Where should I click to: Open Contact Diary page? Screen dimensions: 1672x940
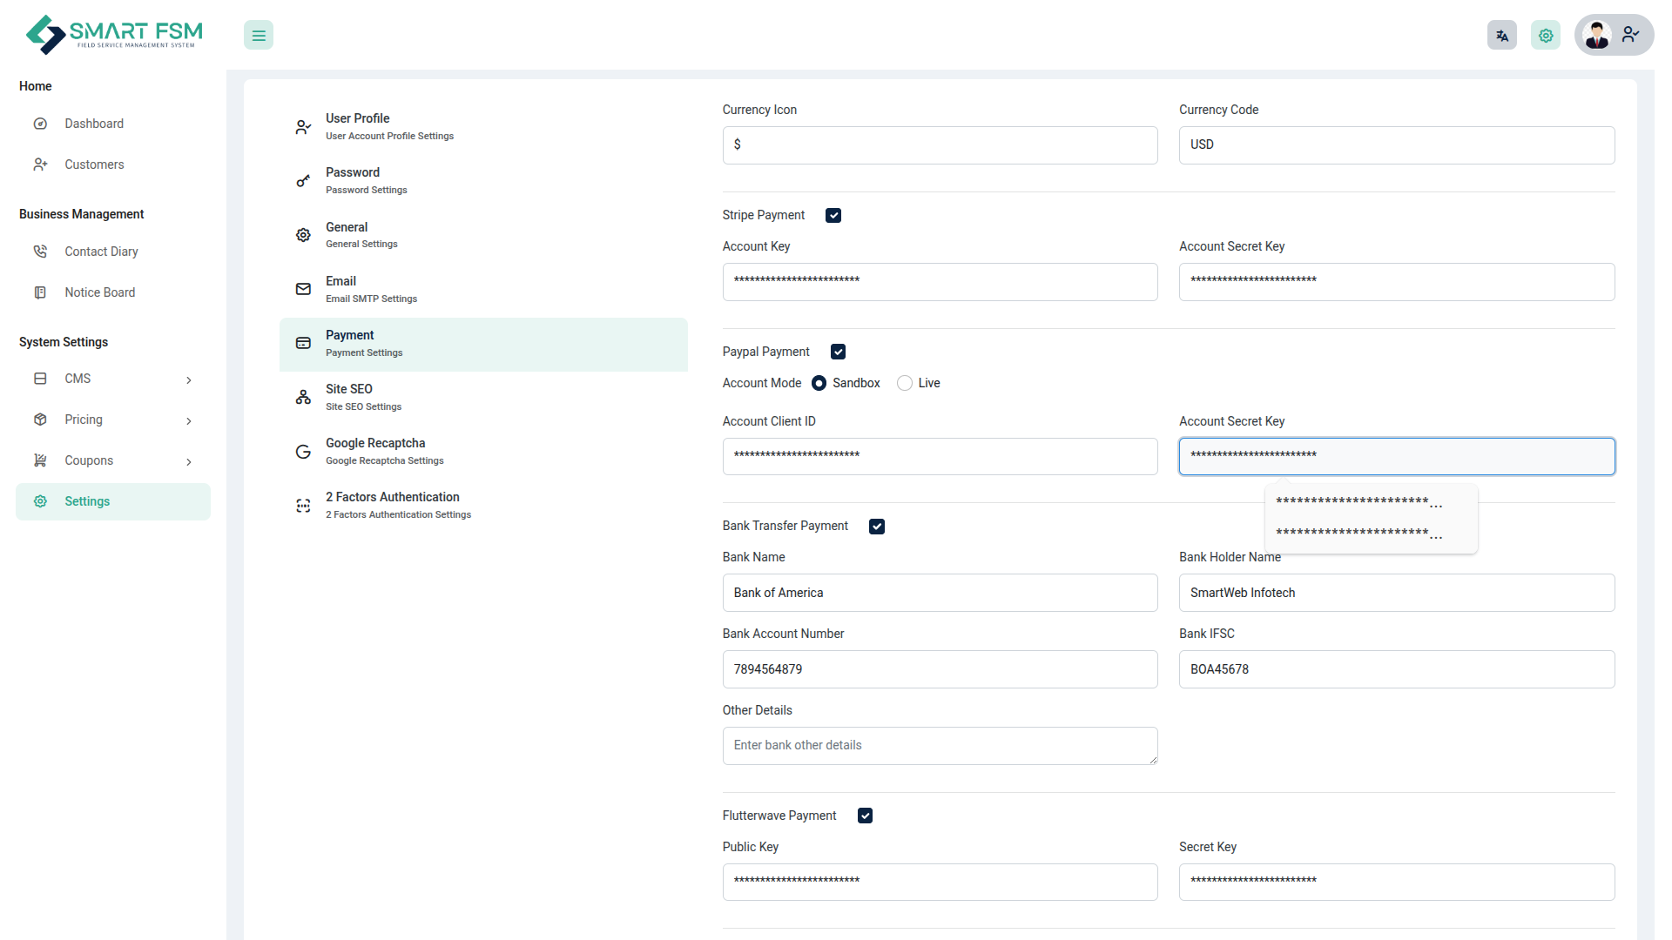pos(101,252)
